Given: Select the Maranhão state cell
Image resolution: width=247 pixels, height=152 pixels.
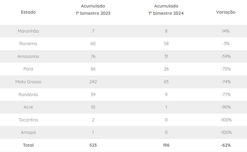Looking at the screenshot, I should pos(28,31).
